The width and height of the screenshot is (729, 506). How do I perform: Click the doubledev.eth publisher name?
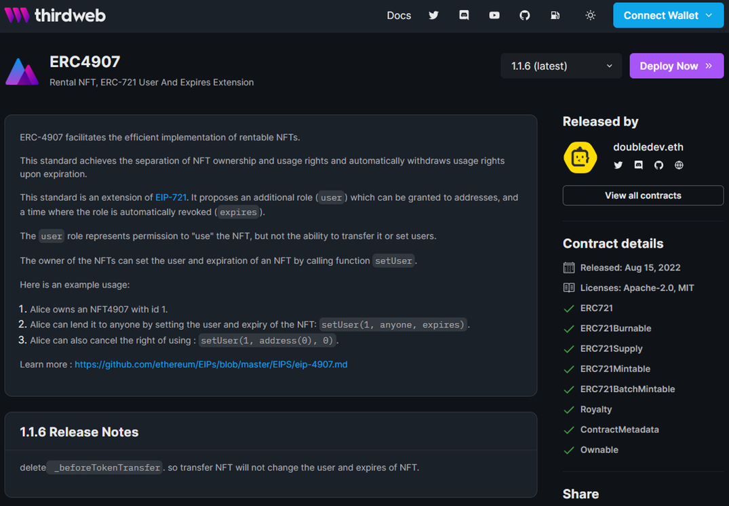click(x=648, y=147)
